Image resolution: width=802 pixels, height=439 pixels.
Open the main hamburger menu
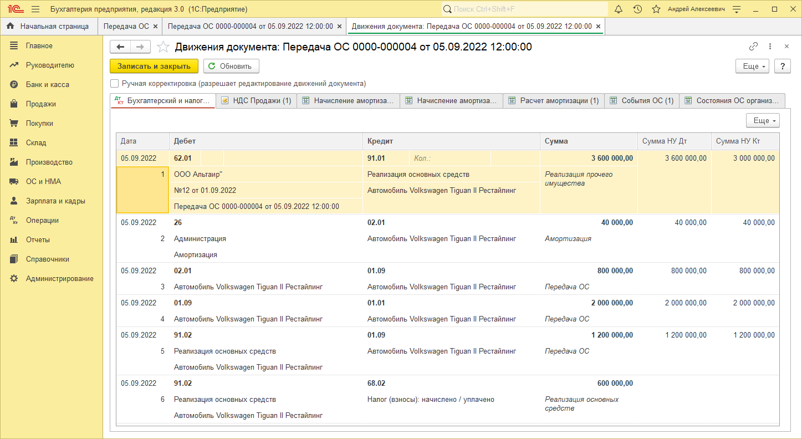35,9
